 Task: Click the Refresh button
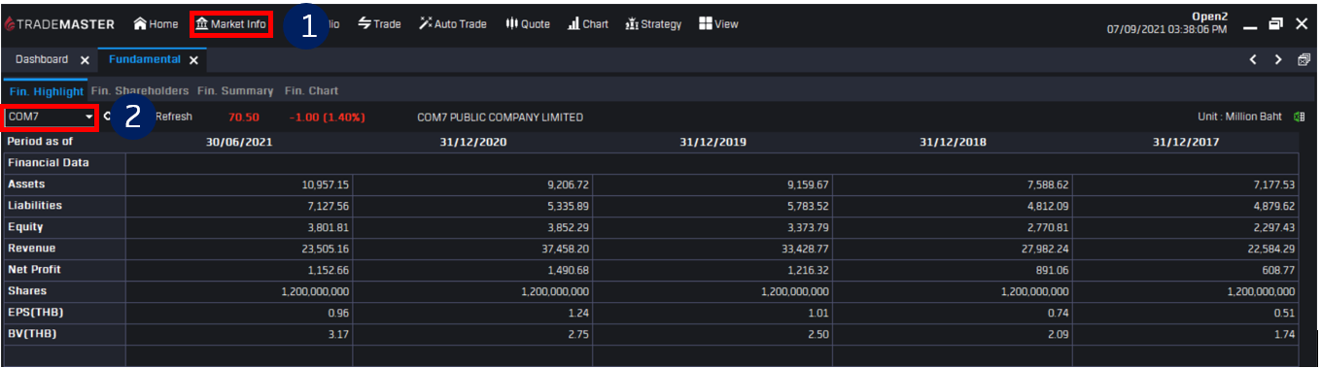pyautogui.click(x=173, y=117)
